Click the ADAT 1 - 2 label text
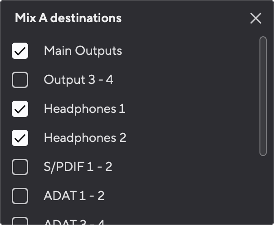Screen dimensions: 274x225 click(74, 196)
